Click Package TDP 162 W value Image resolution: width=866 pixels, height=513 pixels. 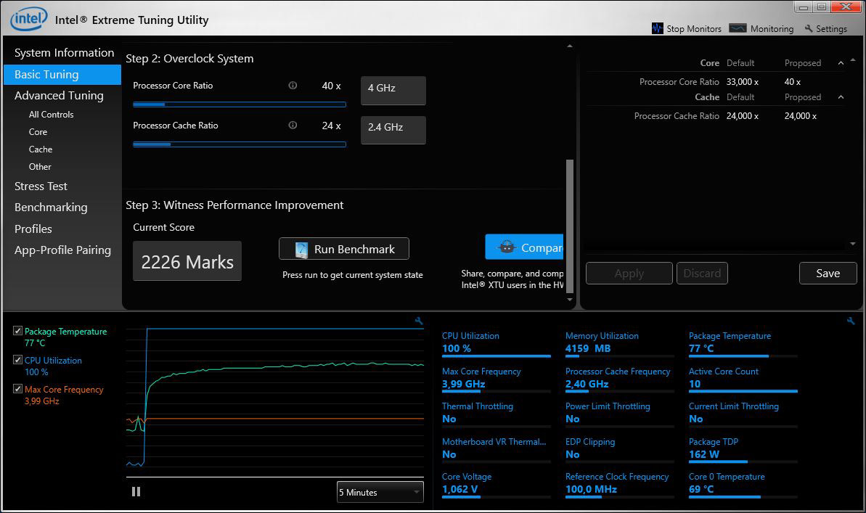703,454
